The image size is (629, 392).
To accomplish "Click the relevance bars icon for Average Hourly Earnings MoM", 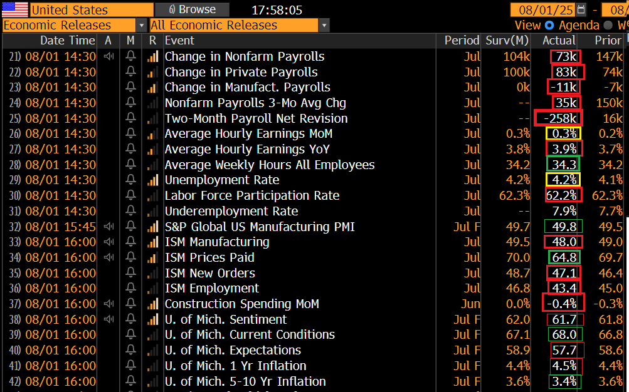I will (152, 134).
